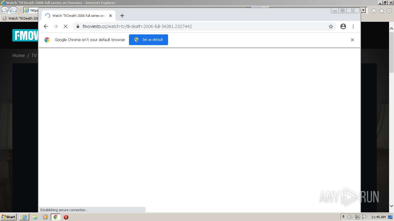
Task: Open Internet Explorer from the taskbar
Action: pyautogui.click(x=24, y=217)
